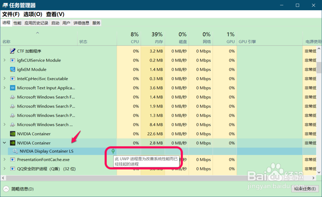Sort by the 状态 column header
Image resolution: width=322 pixels, height=197 pixels.
pyautogui.click(x=97, y=38)
